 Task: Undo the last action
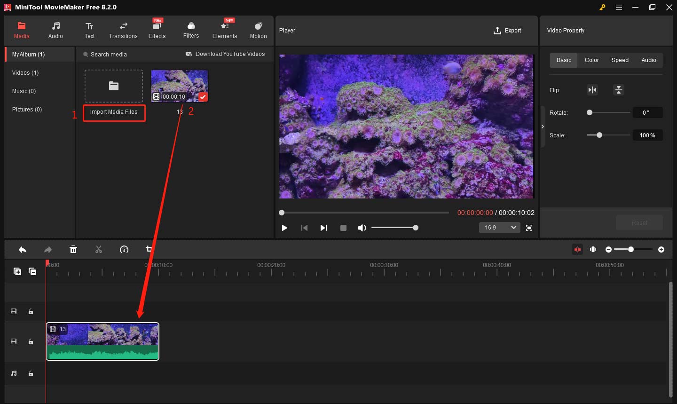point(23,250)
